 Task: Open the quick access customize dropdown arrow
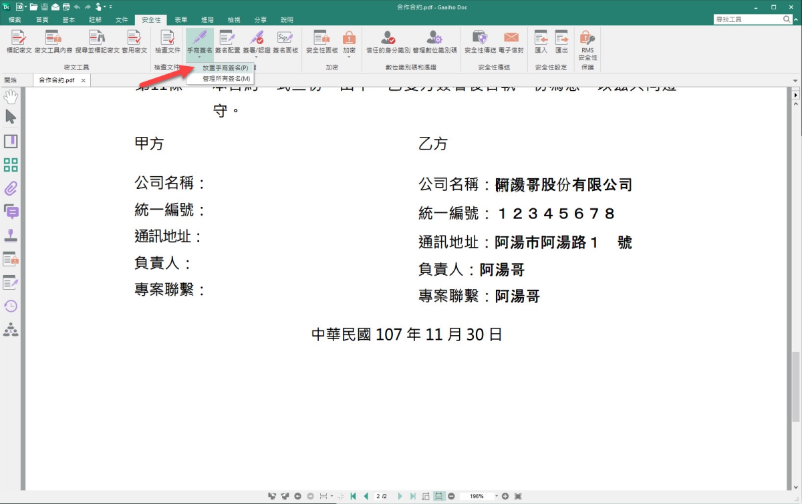pos(111,7)
